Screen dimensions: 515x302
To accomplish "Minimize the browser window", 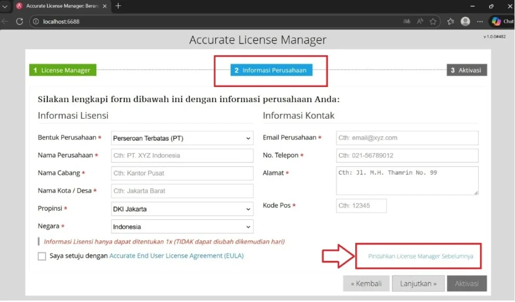I will point(472,6).
